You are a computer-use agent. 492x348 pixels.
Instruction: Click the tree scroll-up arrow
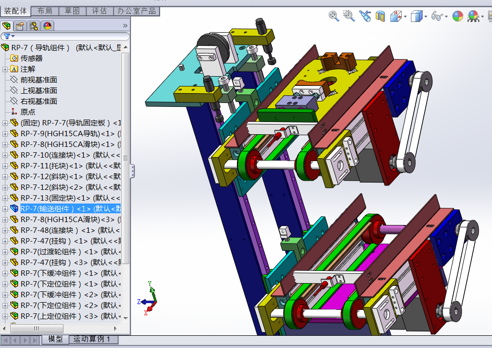click(126, 47)
